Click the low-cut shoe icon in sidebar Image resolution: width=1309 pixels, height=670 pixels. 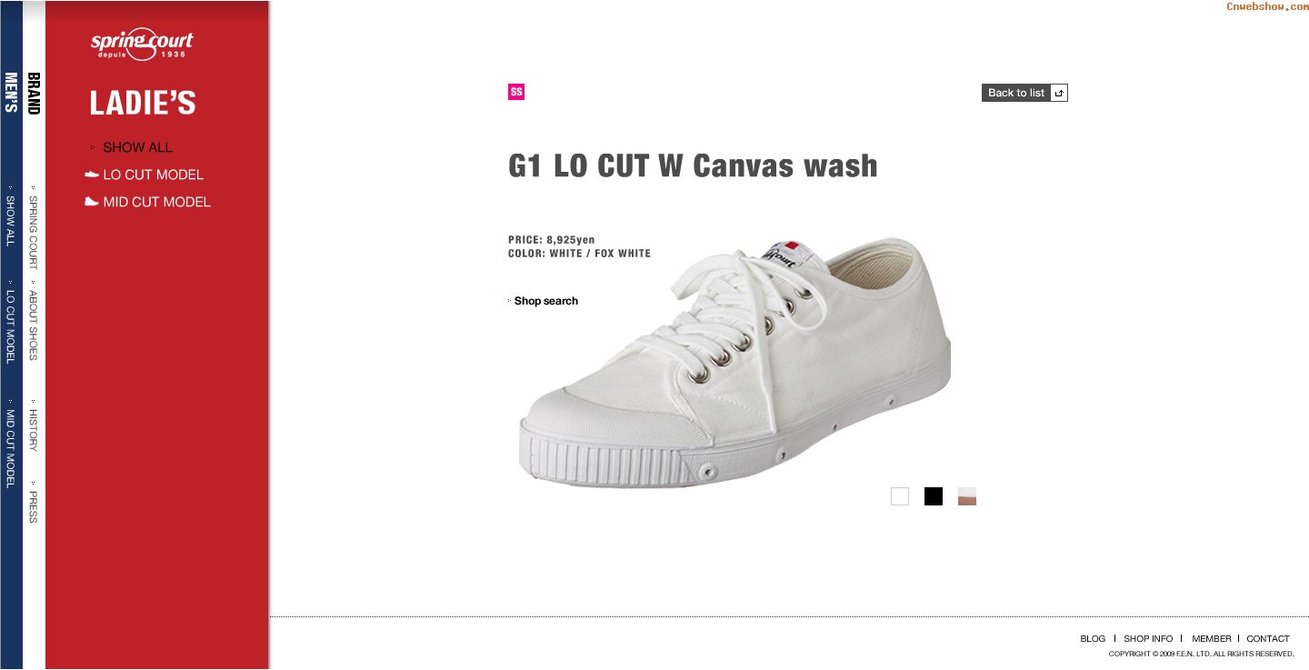tap(91, 175)
